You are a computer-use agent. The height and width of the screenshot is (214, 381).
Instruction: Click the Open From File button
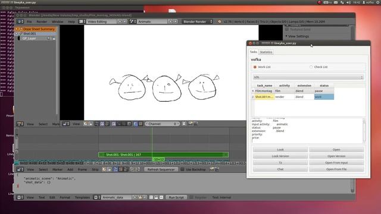(x=336, y=169)
